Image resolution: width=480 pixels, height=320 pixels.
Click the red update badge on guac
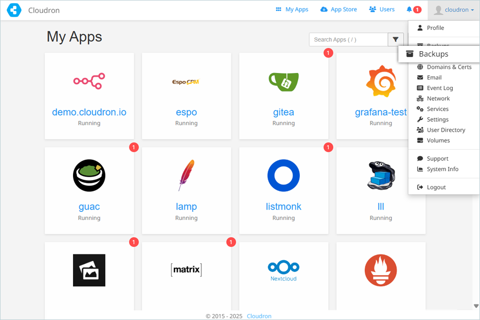[x=134, y=147]
